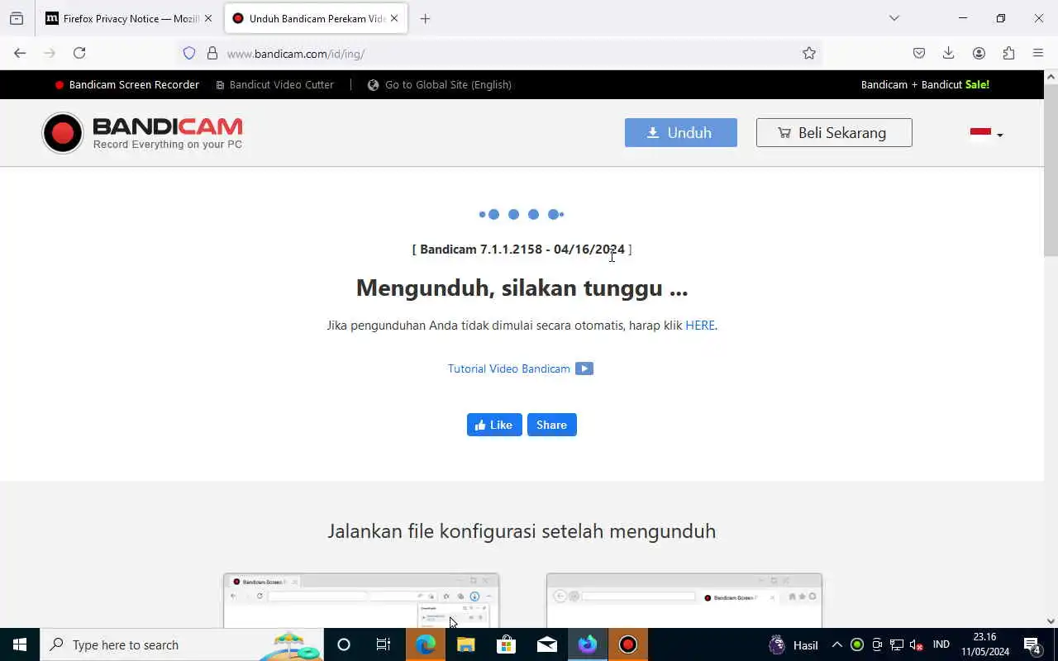Click the Hasil taskbar widget
Viewport: 1058px width, 661px height.
794,644
